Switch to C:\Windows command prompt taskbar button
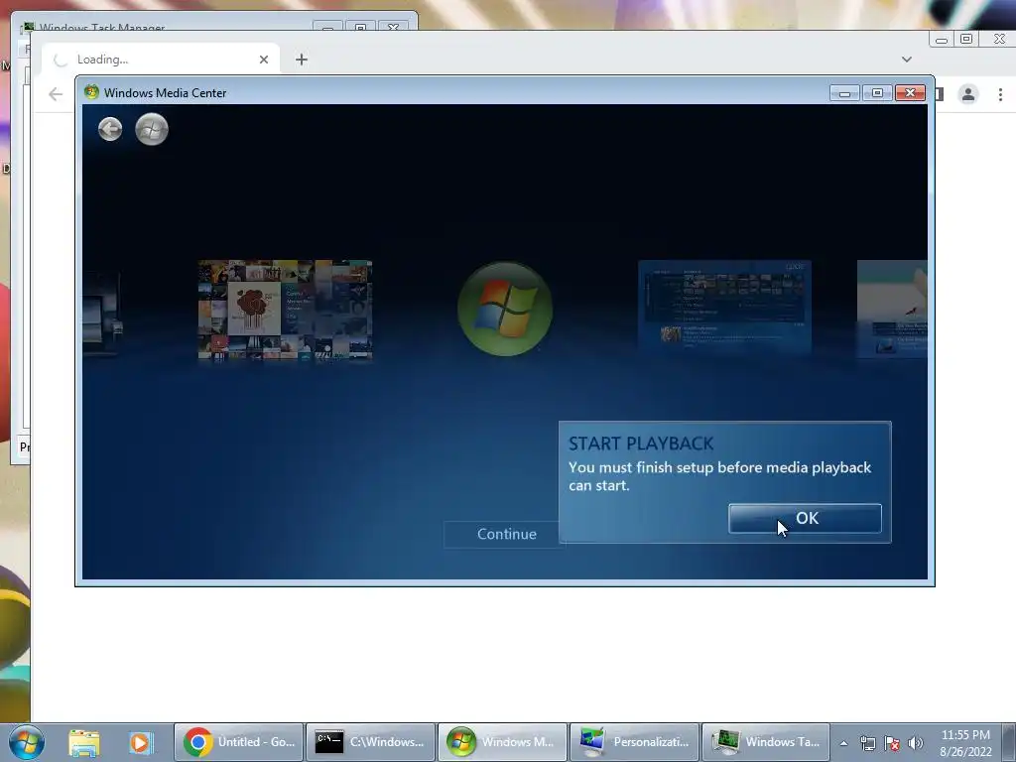Screen dimensions: 1016x762 (370, 742)
